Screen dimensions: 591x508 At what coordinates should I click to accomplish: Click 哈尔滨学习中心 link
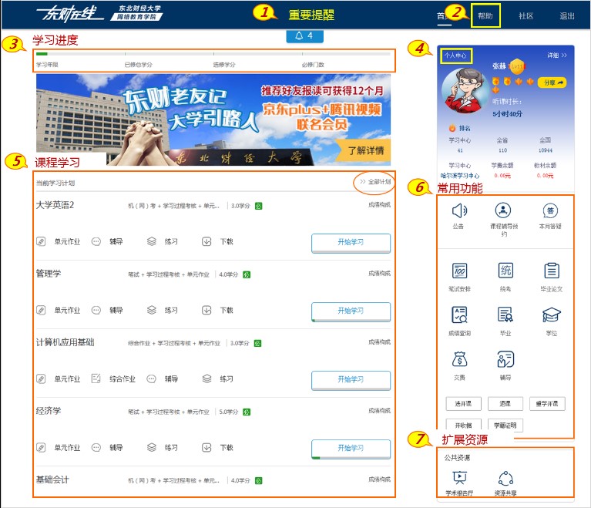460,176
